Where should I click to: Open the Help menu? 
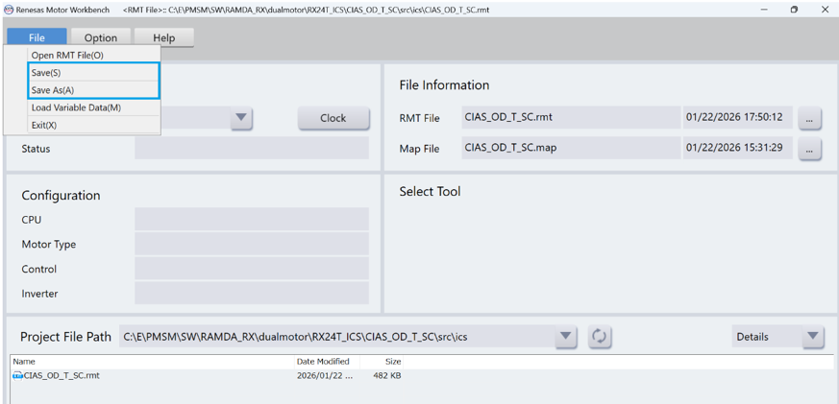click(163, 37)
